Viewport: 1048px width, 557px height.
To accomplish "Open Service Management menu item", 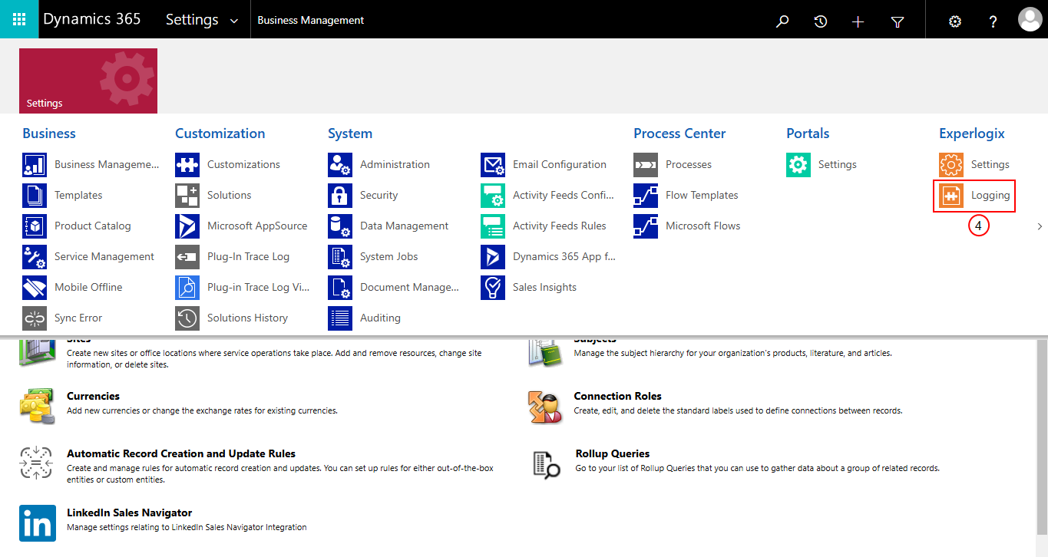I will tap(104, 256).
